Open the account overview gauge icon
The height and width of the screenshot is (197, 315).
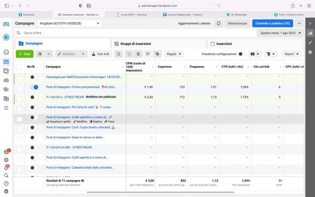(6, 53)
